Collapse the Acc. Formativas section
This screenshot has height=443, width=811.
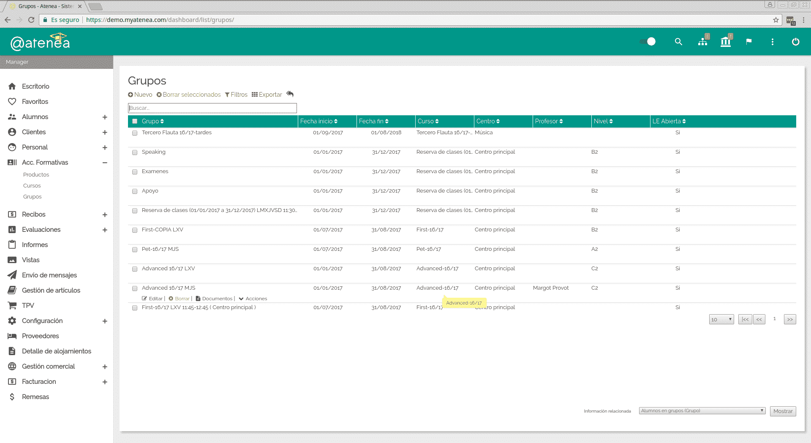click(x=105, y=163)
